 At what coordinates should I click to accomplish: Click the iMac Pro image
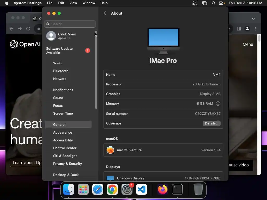[163, 41]
